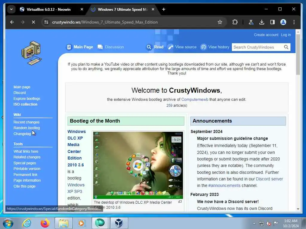Open the View history tab

click(x=215, y=47)
